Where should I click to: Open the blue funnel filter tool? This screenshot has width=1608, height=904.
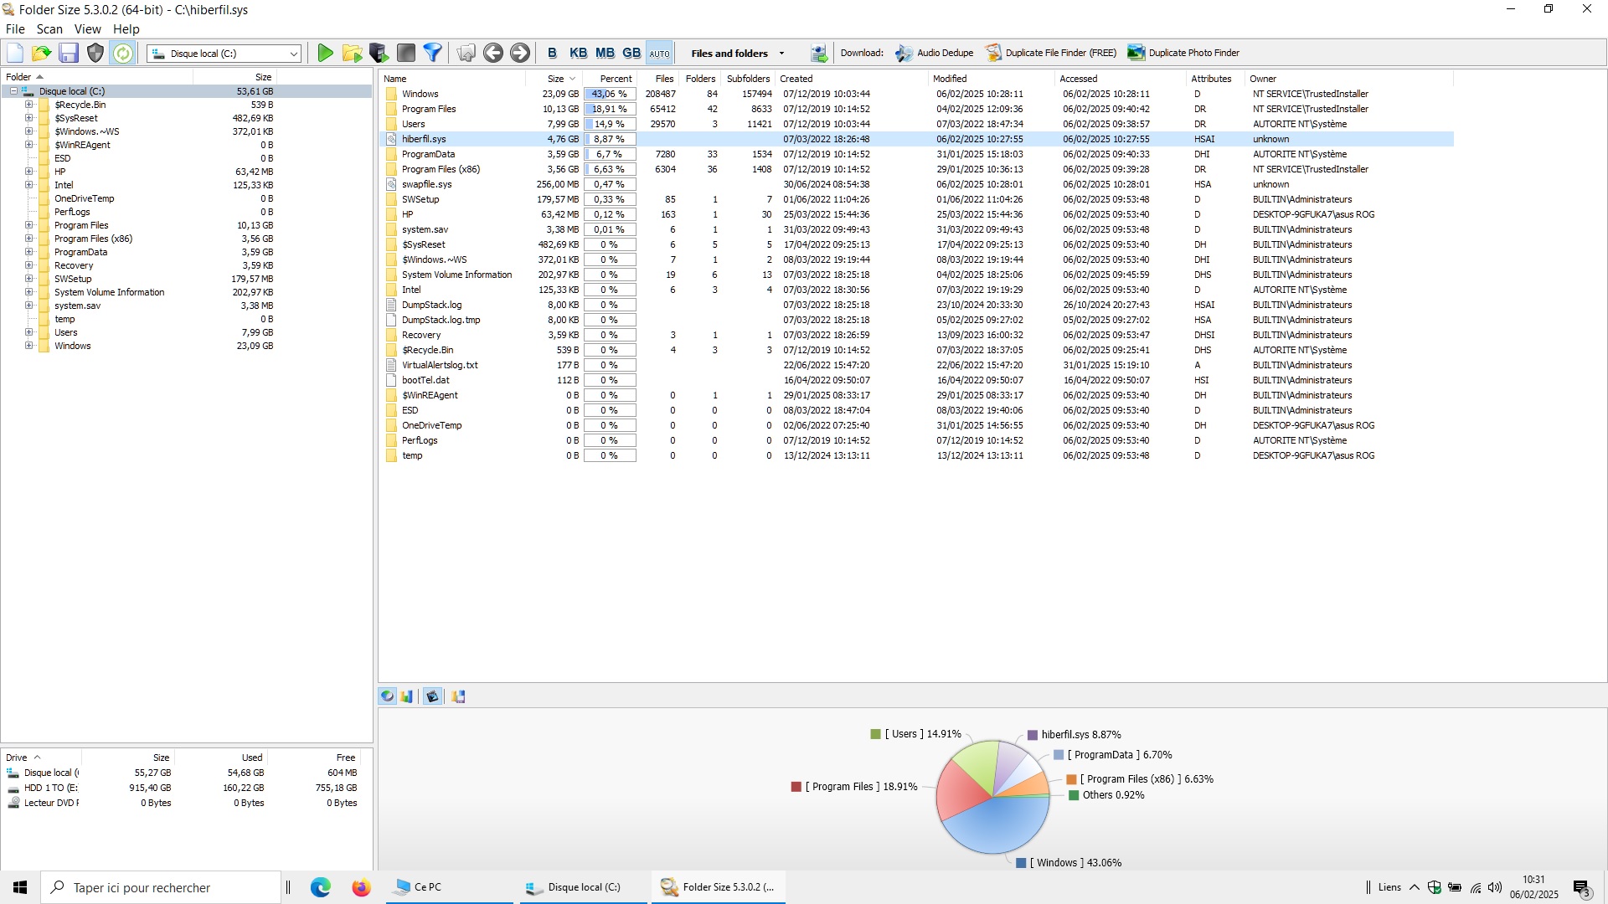click(x=432, y=54)
